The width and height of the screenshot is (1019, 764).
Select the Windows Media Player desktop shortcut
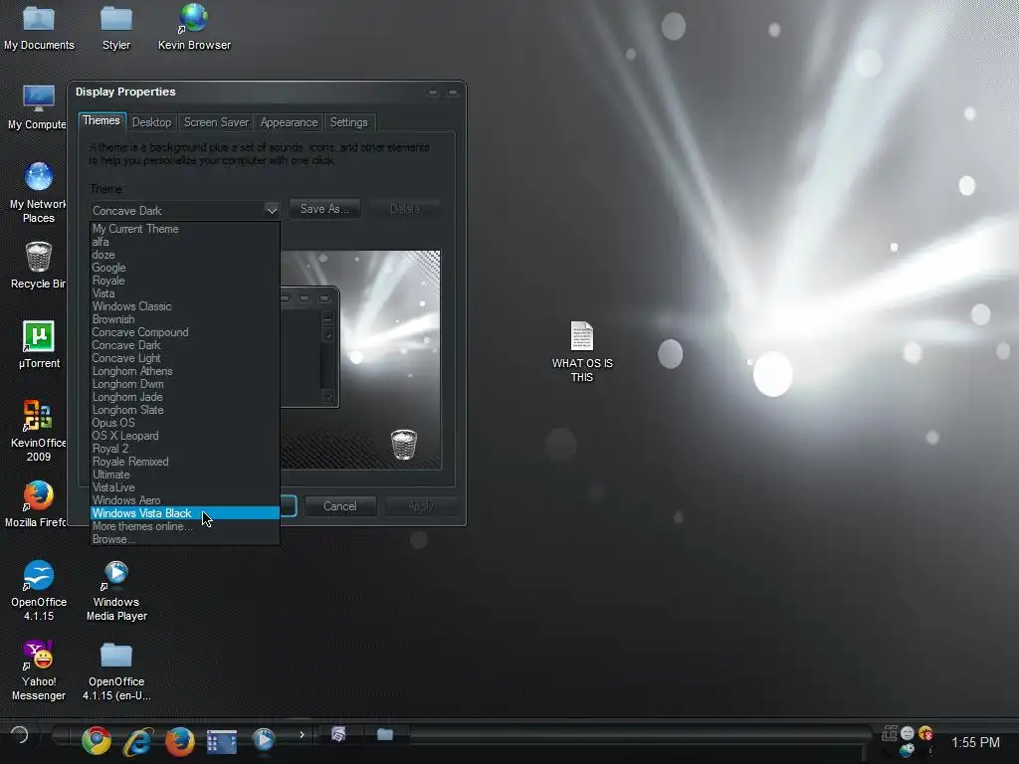(x=116, y=591)
